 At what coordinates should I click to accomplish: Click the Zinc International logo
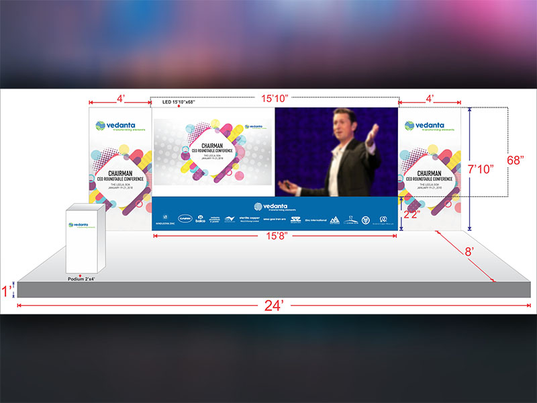tap(315, 220)
